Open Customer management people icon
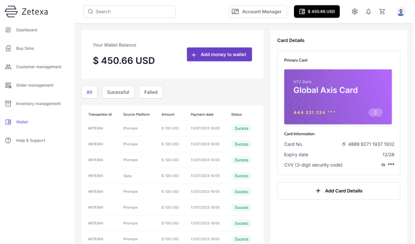415x244 pixels. point(8,67)
